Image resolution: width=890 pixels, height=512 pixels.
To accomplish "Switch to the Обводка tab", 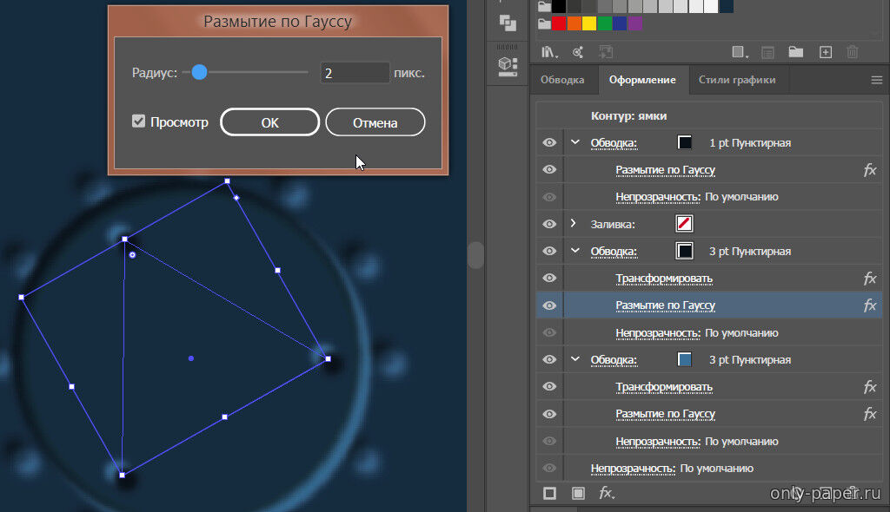I will click(562, 80).
